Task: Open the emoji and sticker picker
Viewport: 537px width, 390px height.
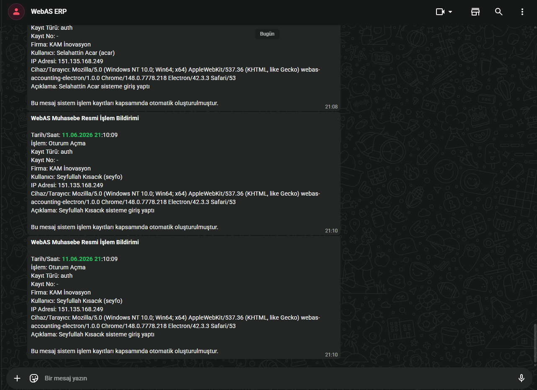Action: click(34, 378)
